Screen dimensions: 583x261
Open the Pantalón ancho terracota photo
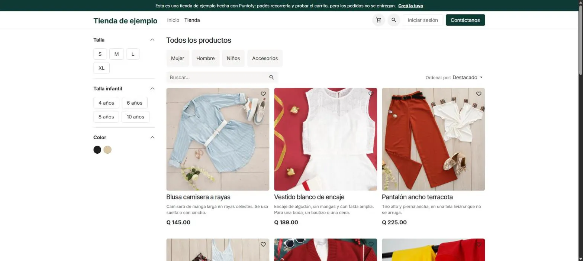click(x=434, y=139)
